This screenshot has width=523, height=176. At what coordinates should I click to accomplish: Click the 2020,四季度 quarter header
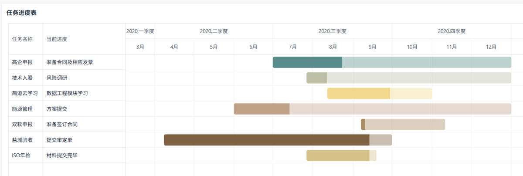tap(452, 31)
